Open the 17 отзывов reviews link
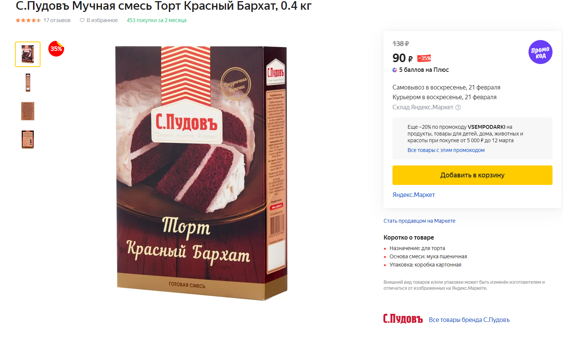This screenshot has height=341, width=563. pos(57,20)
